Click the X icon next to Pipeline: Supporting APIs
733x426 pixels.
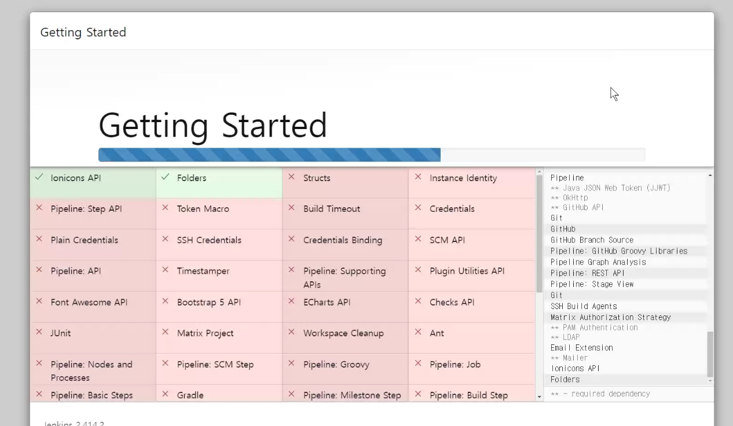tap(291, 270)
